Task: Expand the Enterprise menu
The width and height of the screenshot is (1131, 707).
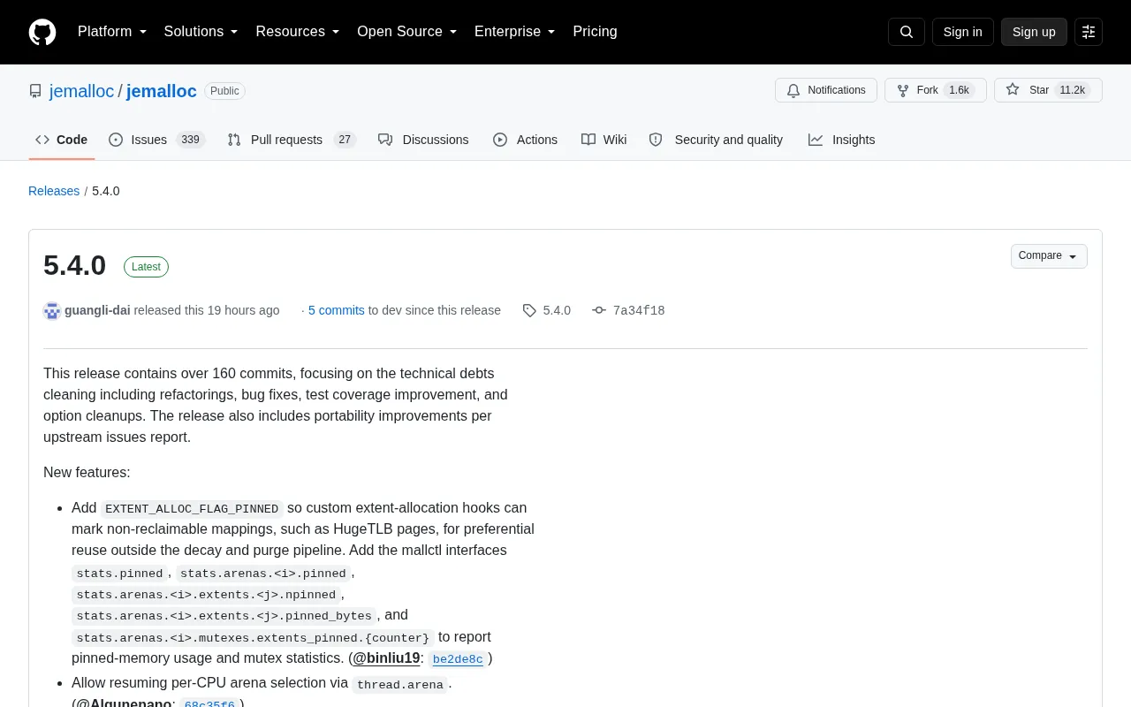Action: tap(515, 32)
